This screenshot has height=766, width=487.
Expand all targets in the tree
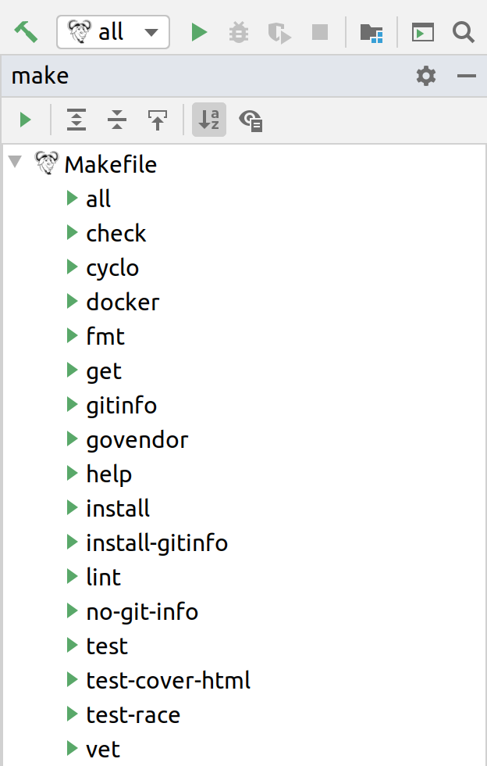[x=76, y=120]
